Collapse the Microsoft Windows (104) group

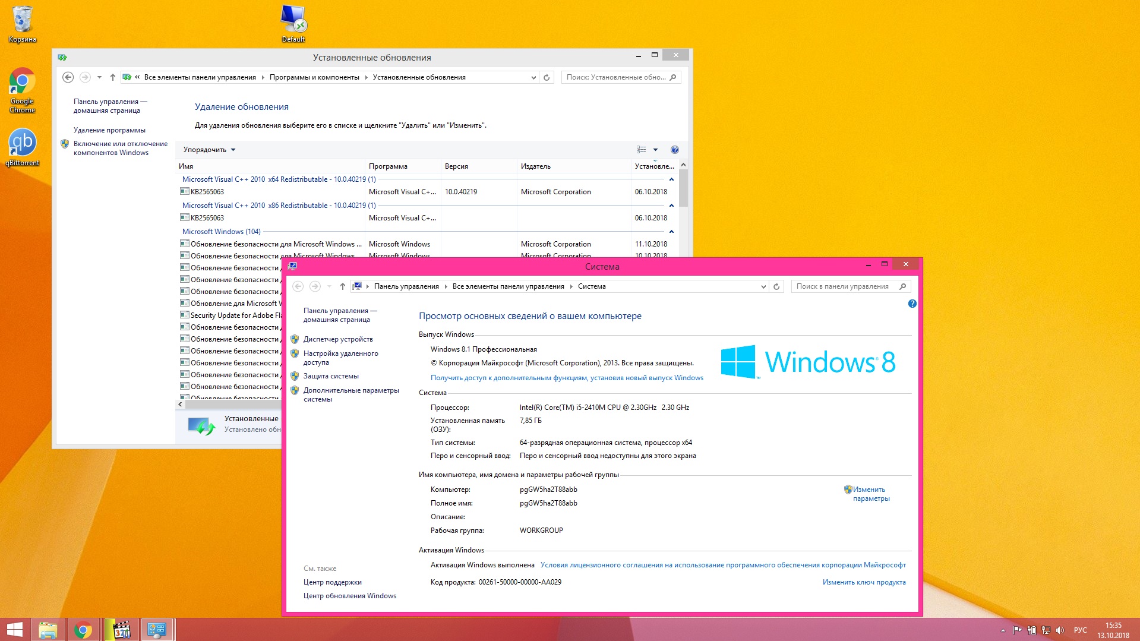tap(671, 232)
